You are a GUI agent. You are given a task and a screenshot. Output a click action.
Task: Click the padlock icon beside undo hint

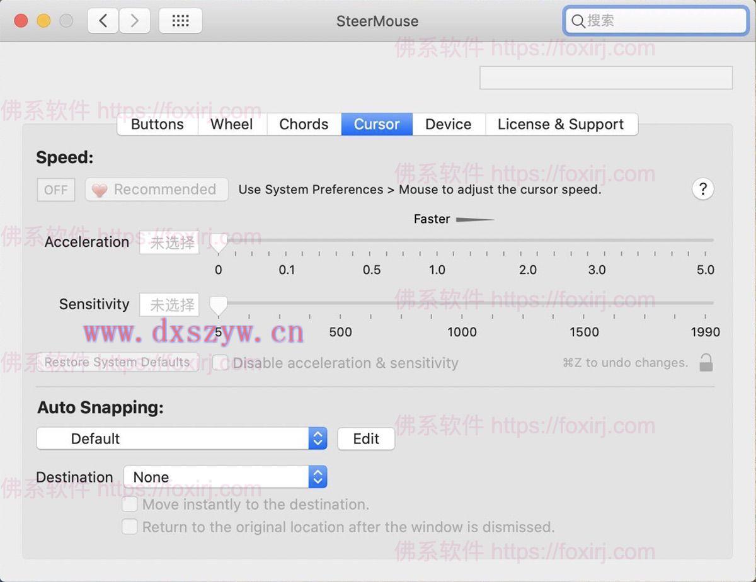pos(706,362)
